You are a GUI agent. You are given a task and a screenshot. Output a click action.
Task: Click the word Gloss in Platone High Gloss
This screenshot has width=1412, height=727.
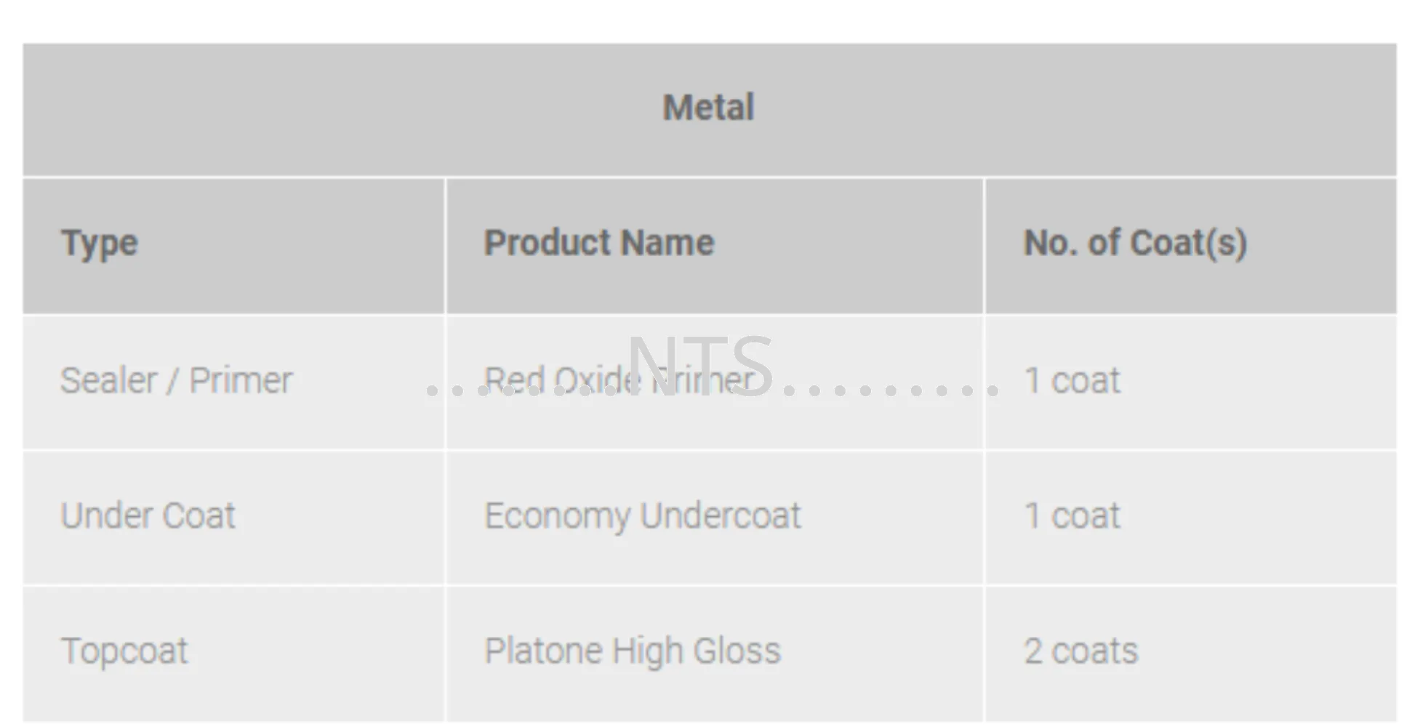[737, 651]
